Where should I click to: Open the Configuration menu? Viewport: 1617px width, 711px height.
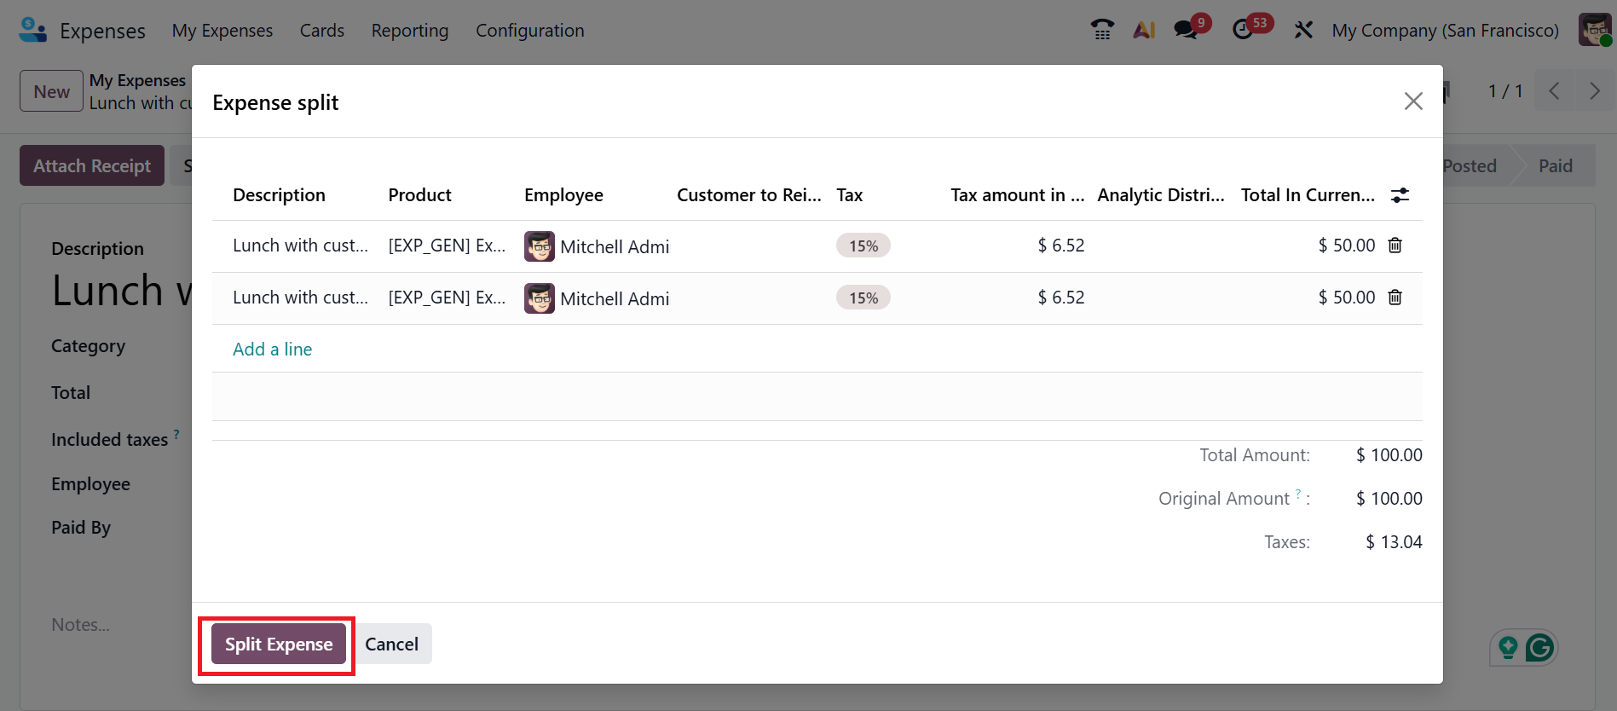click(x=529, y=31)
